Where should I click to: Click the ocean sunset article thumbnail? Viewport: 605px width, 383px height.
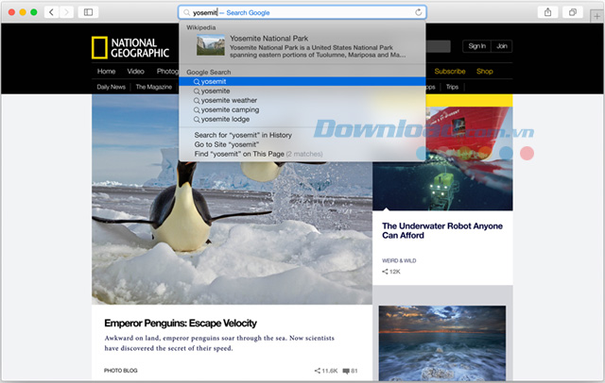pyautogui.click(x=442, y=343)
